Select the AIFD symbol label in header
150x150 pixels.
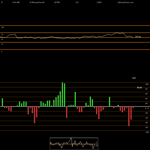click(99, 2)
